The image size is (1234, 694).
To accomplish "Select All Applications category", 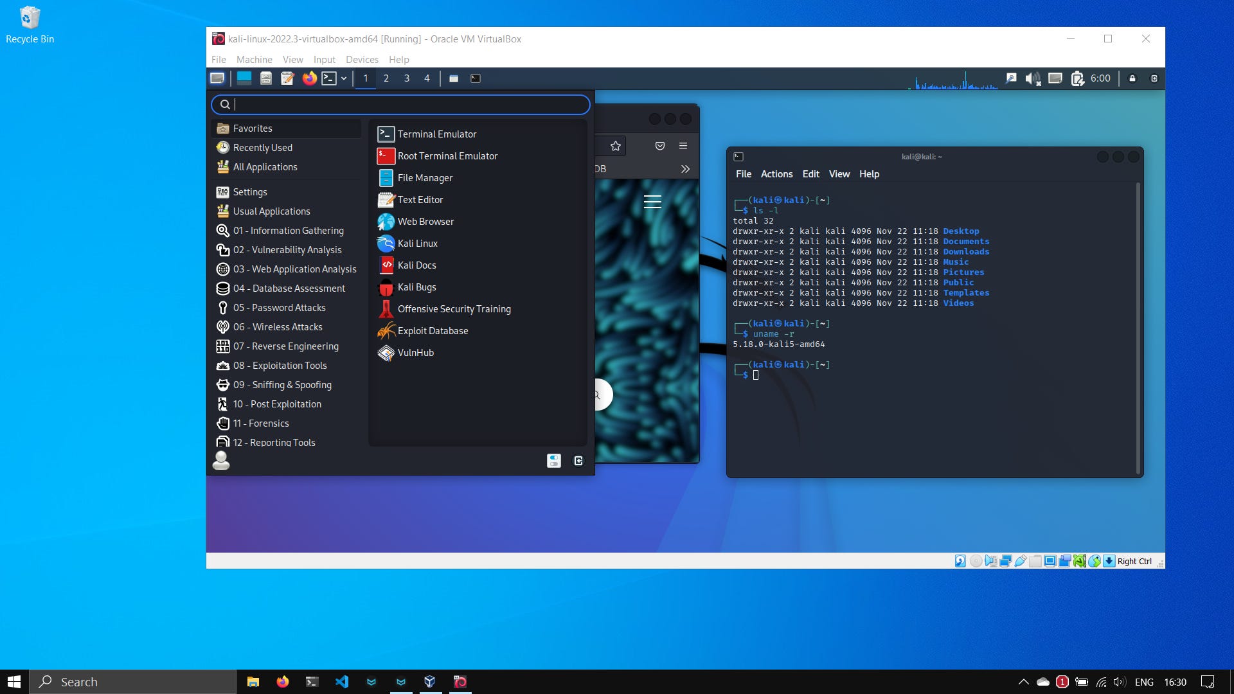I will 265,167.
